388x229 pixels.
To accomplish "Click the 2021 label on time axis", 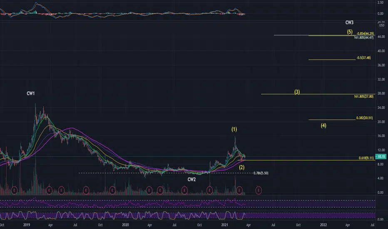I will [x=224, y=225].
